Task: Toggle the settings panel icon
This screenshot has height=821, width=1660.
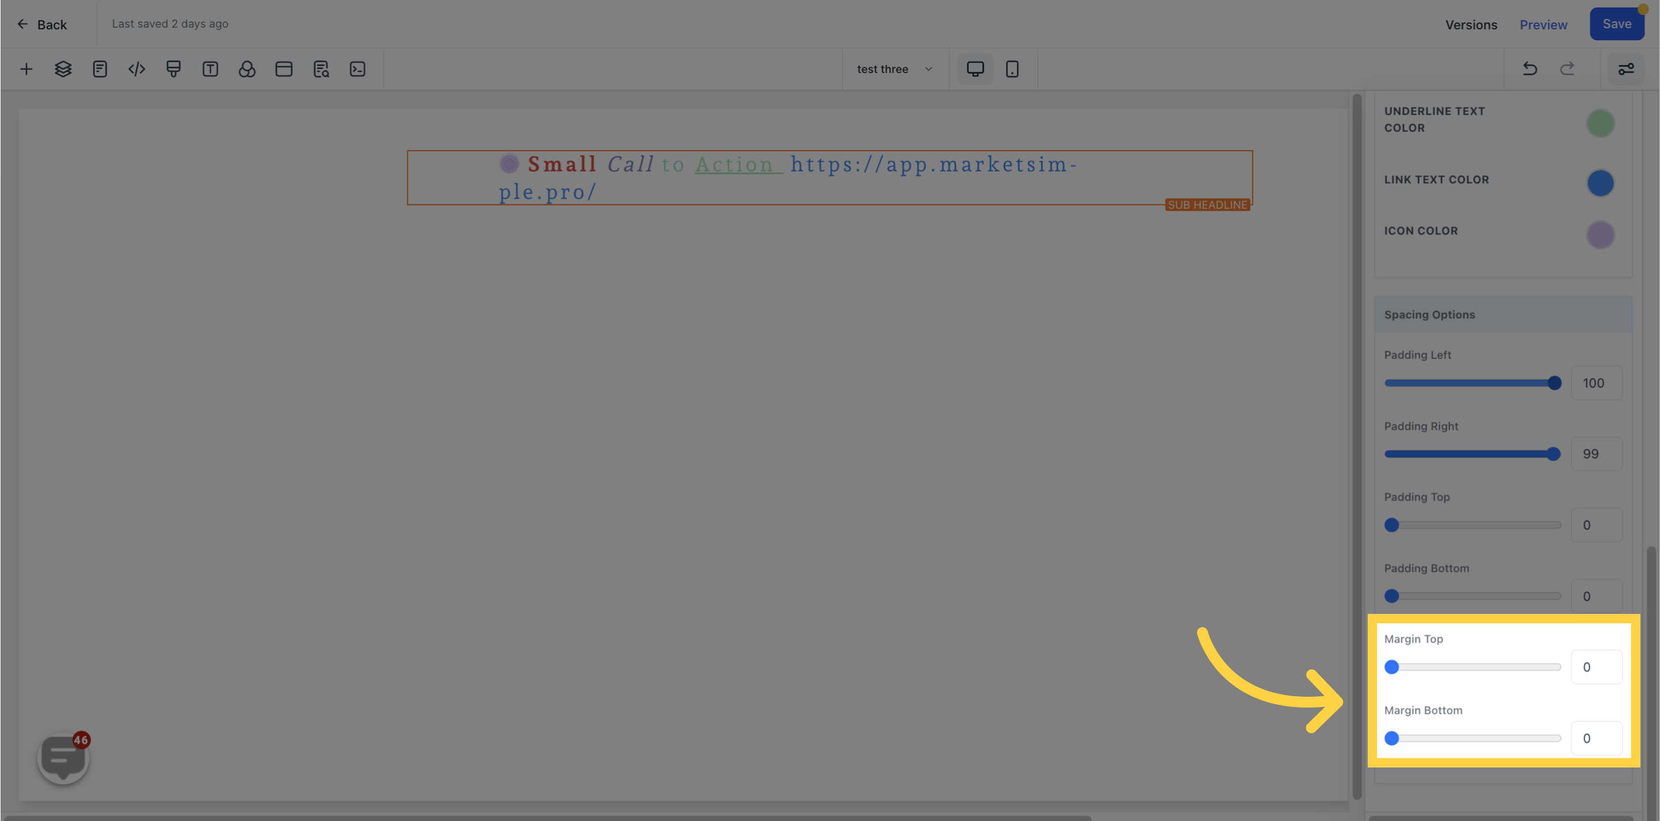Action: tap(1626, 69)
